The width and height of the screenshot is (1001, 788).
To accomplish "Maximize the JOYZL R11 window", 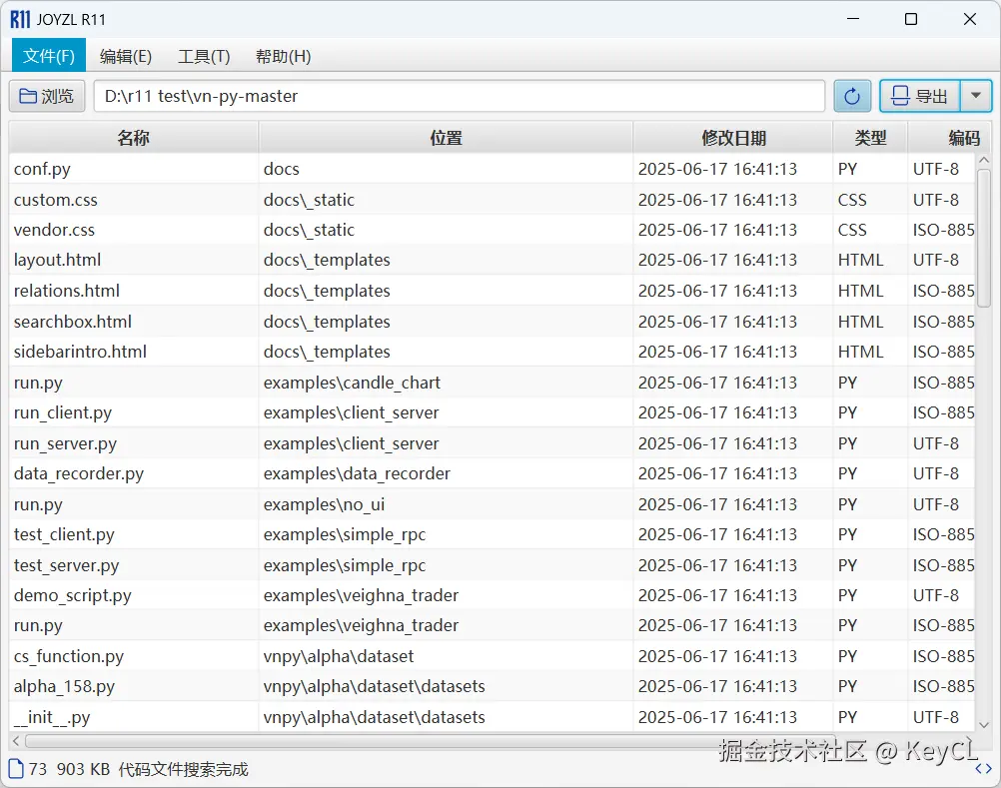I will (x=911, y=19).
